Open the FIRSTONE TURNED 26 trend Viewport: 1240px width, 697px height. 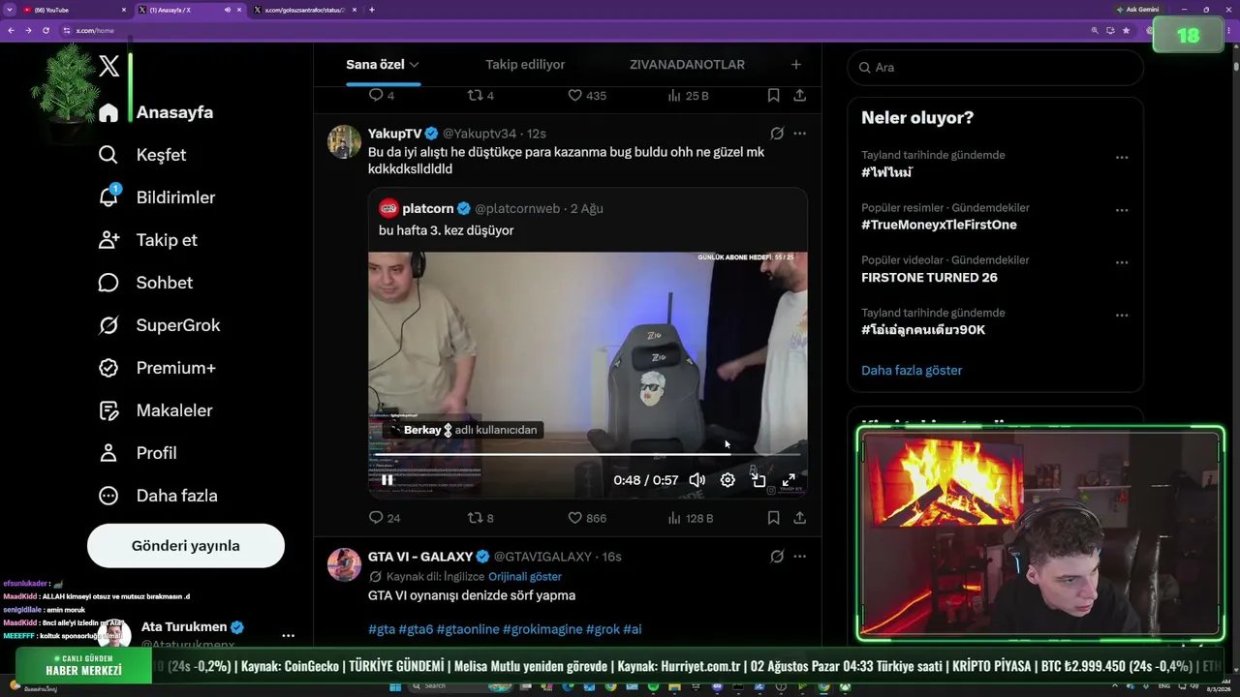[929, 278]
